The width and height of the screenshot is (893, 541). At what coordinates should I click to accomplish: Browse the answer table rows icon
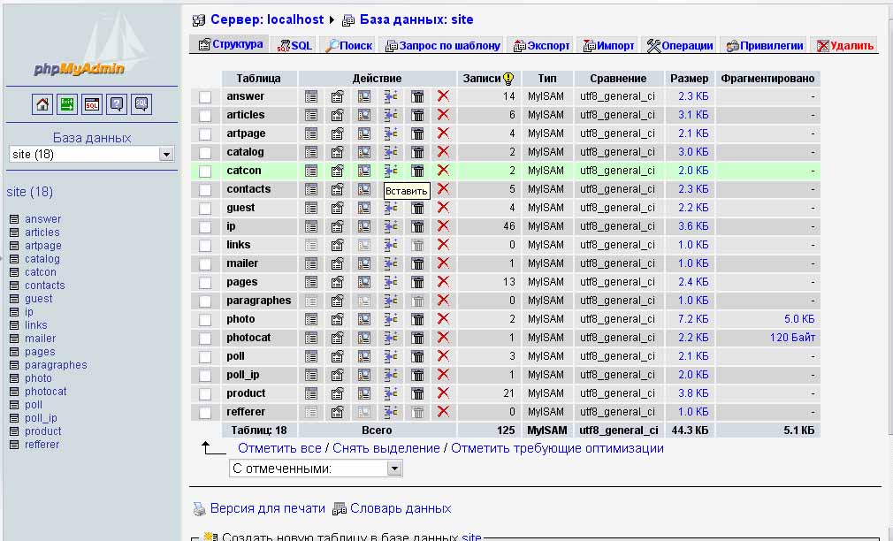tap(311, 96)
